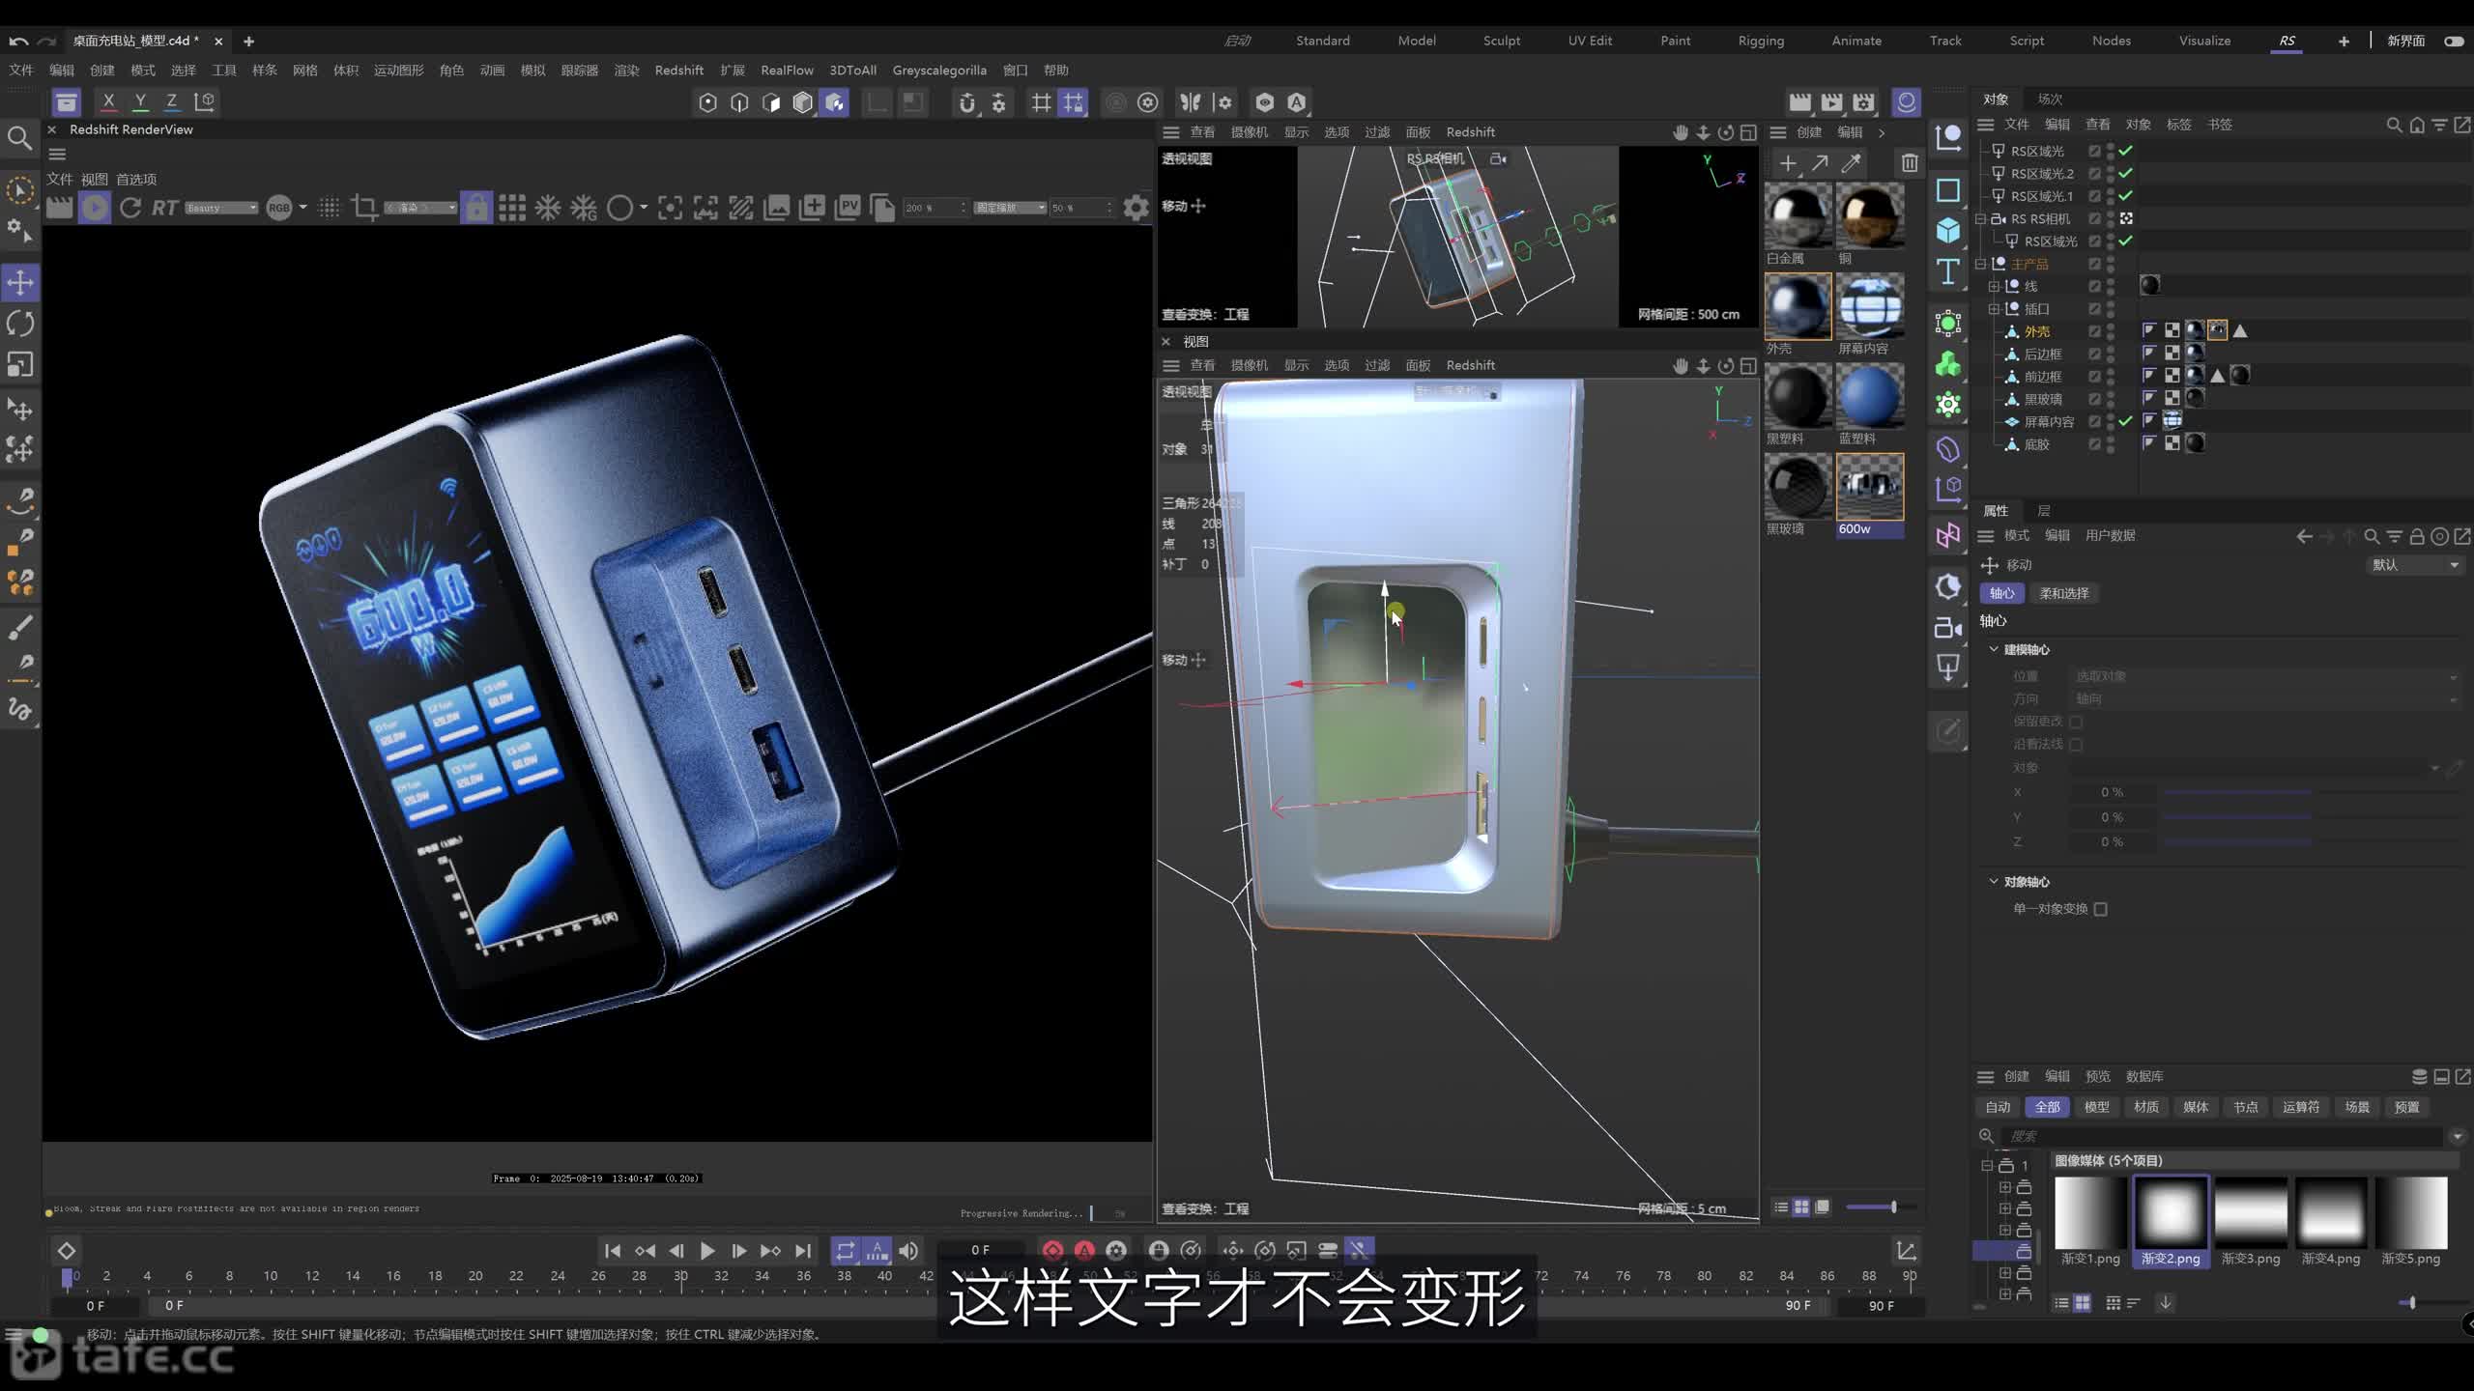Toggle the timeline sound speaker icon
Viewport: 2474px width, 1391px height.
(908, 1251)
